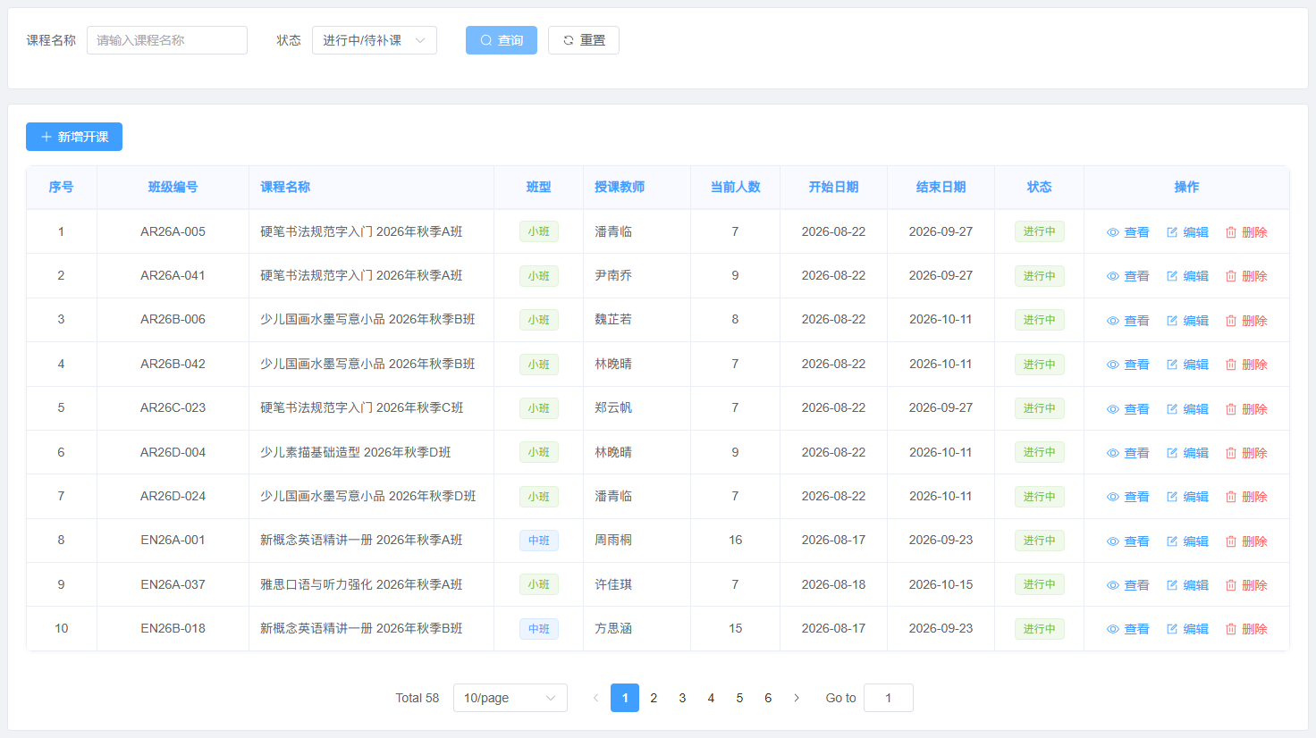Click the 重置 reset button
1316x738 pixels.
click(584, 40)
